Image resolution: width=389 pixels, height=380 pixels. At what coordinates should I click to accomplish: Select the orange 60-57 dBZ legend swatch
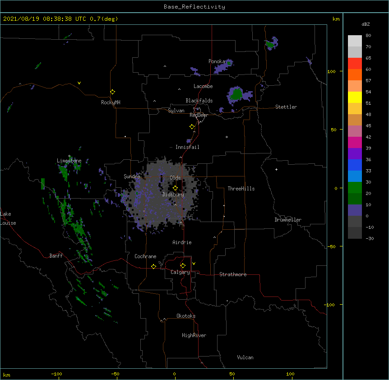pos(355,74)
